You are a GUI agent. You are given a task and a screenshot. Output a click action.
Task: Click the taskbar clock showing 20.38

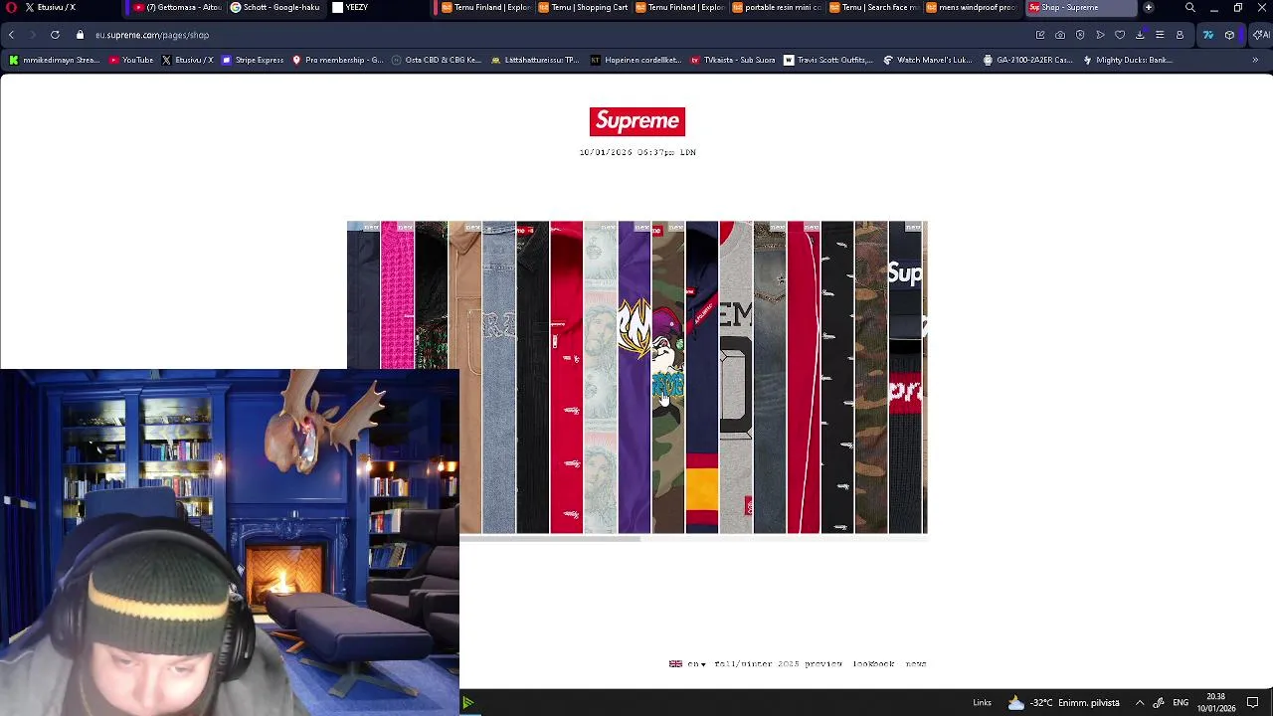click(x=1215, y=703)
